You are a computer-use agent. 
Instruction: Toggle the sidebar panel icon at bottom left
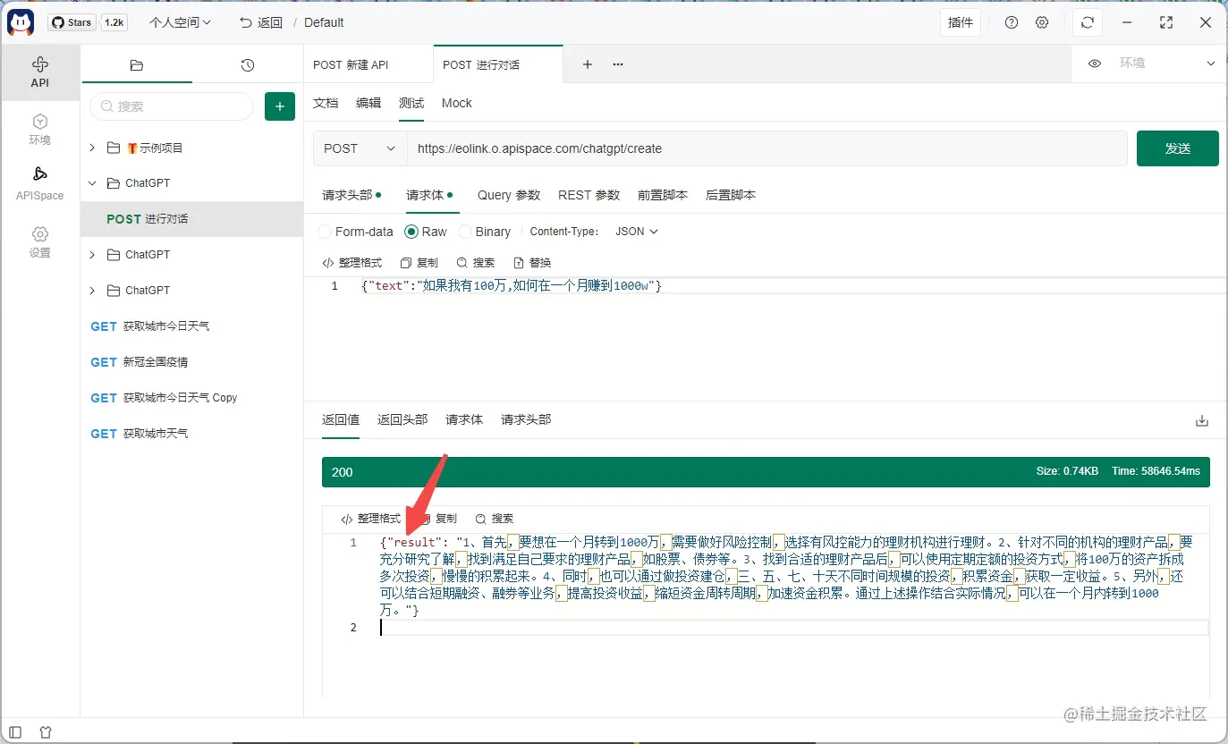15,732
